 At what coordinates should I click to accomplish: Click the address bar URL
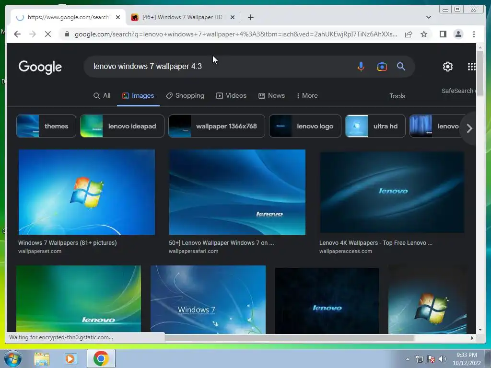(236, 34)
